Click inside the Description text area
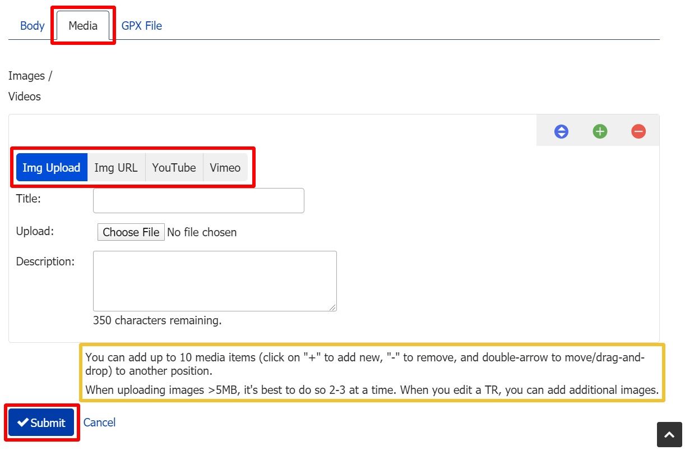This screenshot has height=450, width=685. [215, 281]
